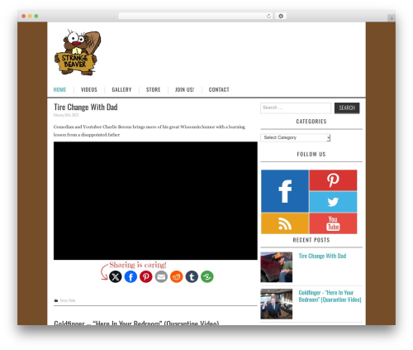Open GALLERY menu item

tap(121, 89)
